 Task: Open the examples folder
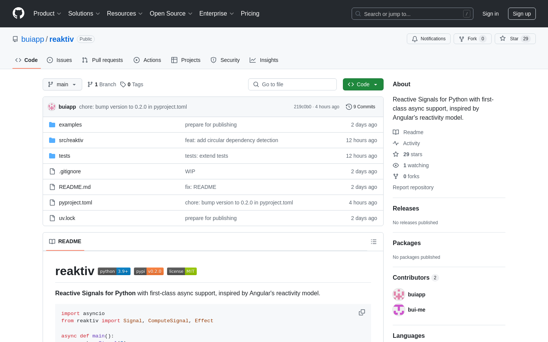70,125
